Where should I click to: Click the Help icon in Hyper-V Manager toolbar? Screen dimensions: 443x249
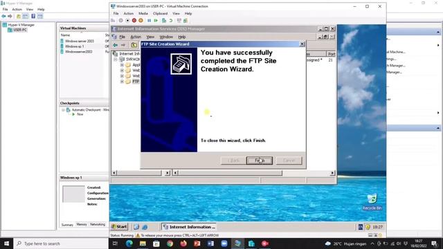pyautogui.click(x=33, y=16)
